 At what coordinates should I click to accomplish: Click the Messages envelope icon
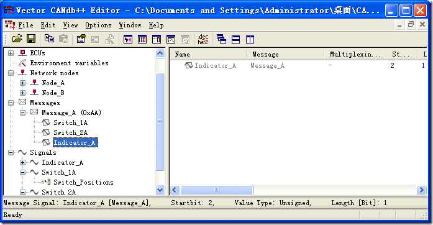tap(22, 103)
